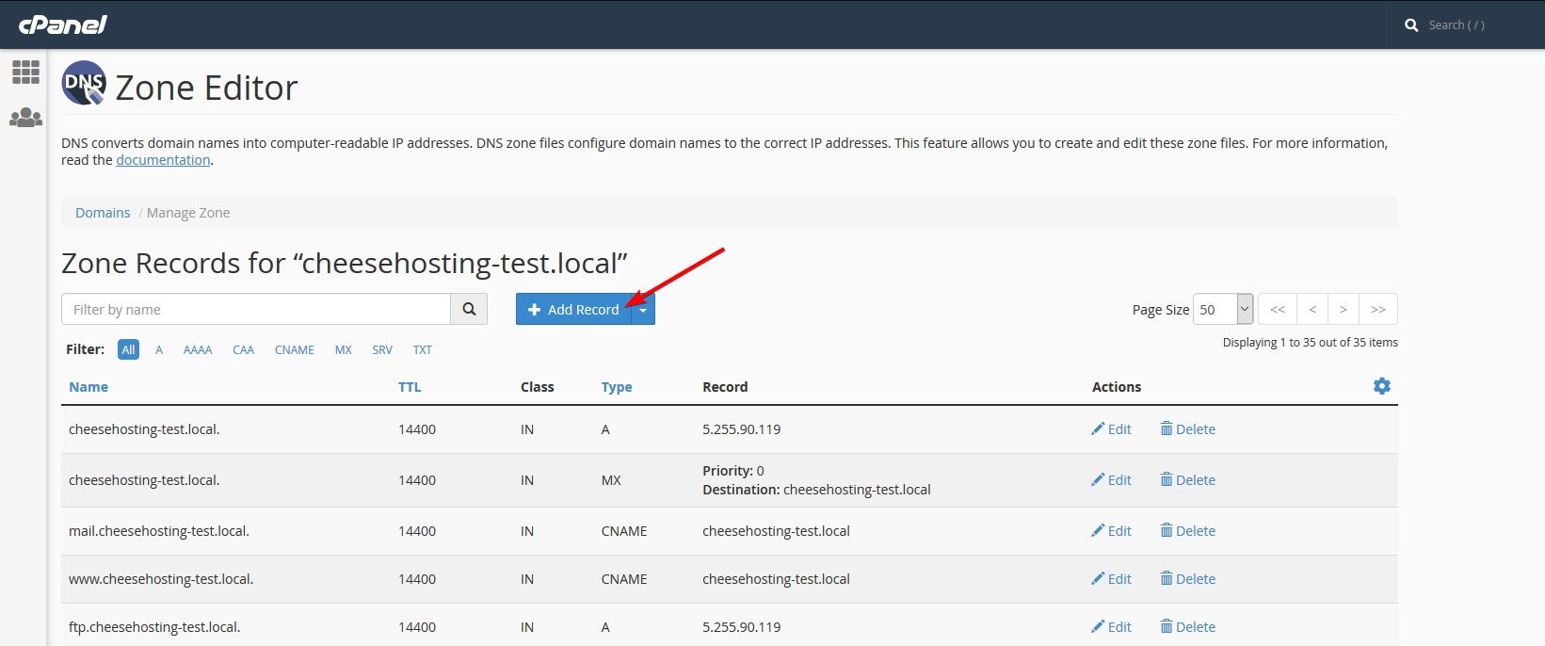Sort the table by Name column

tap(89, 387)
